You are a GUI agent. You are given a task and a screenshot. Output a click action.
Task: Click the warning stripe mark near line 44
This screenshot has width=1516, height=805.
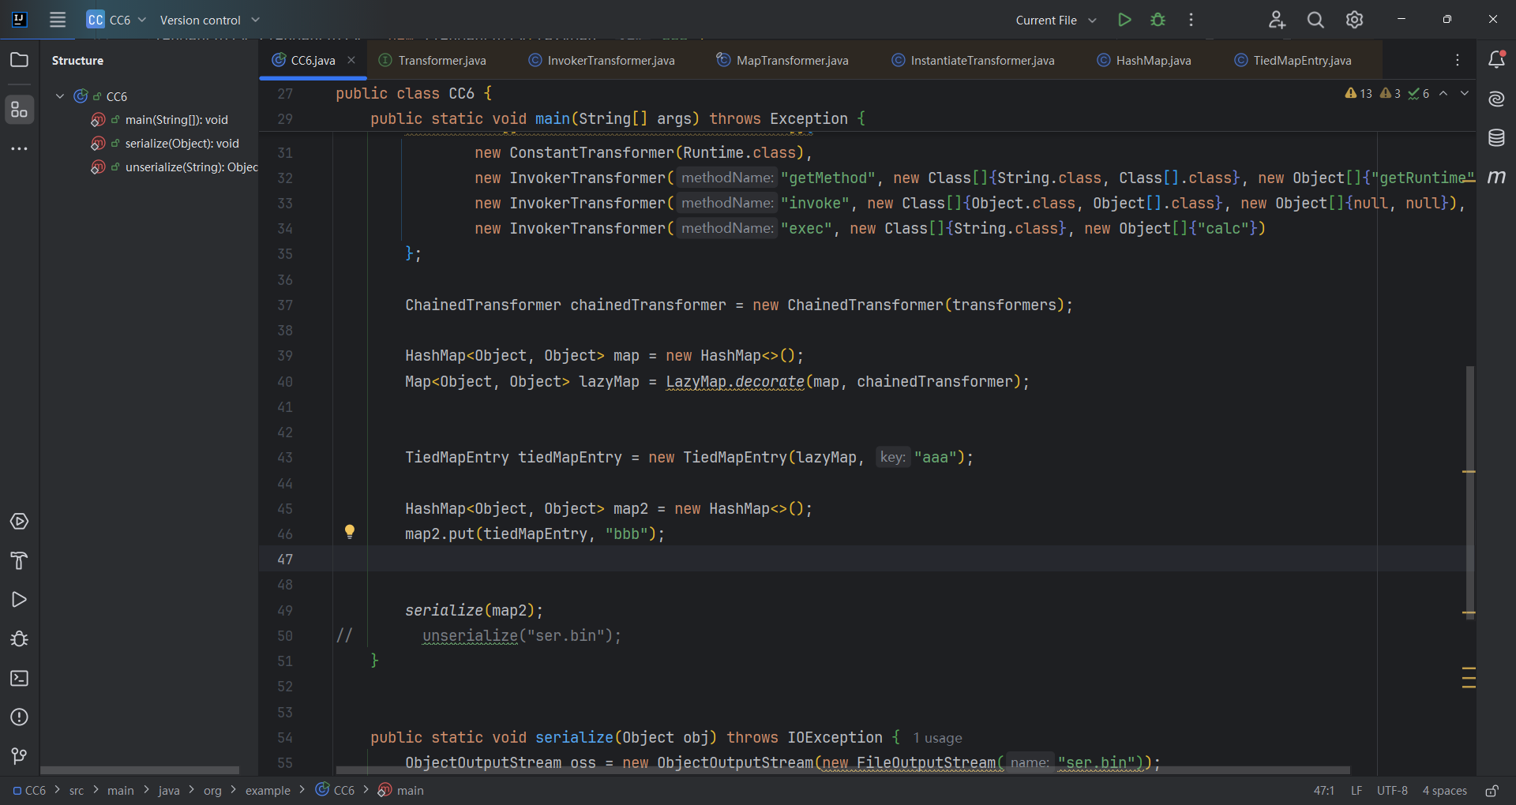click(1469, 472)
